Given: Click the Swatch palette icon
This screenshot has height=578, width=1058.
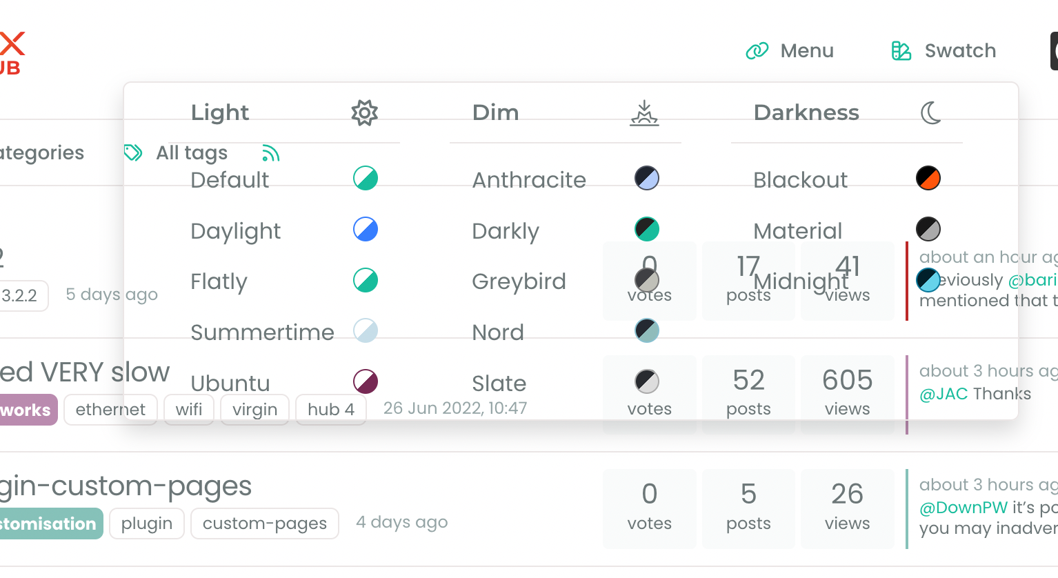Looking at the screenshot, I should click(901, 51).
